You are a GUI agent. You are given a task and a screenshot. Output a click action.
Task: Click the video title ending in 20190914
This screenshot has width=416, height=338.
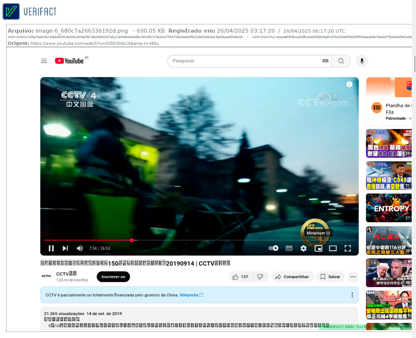135,263
